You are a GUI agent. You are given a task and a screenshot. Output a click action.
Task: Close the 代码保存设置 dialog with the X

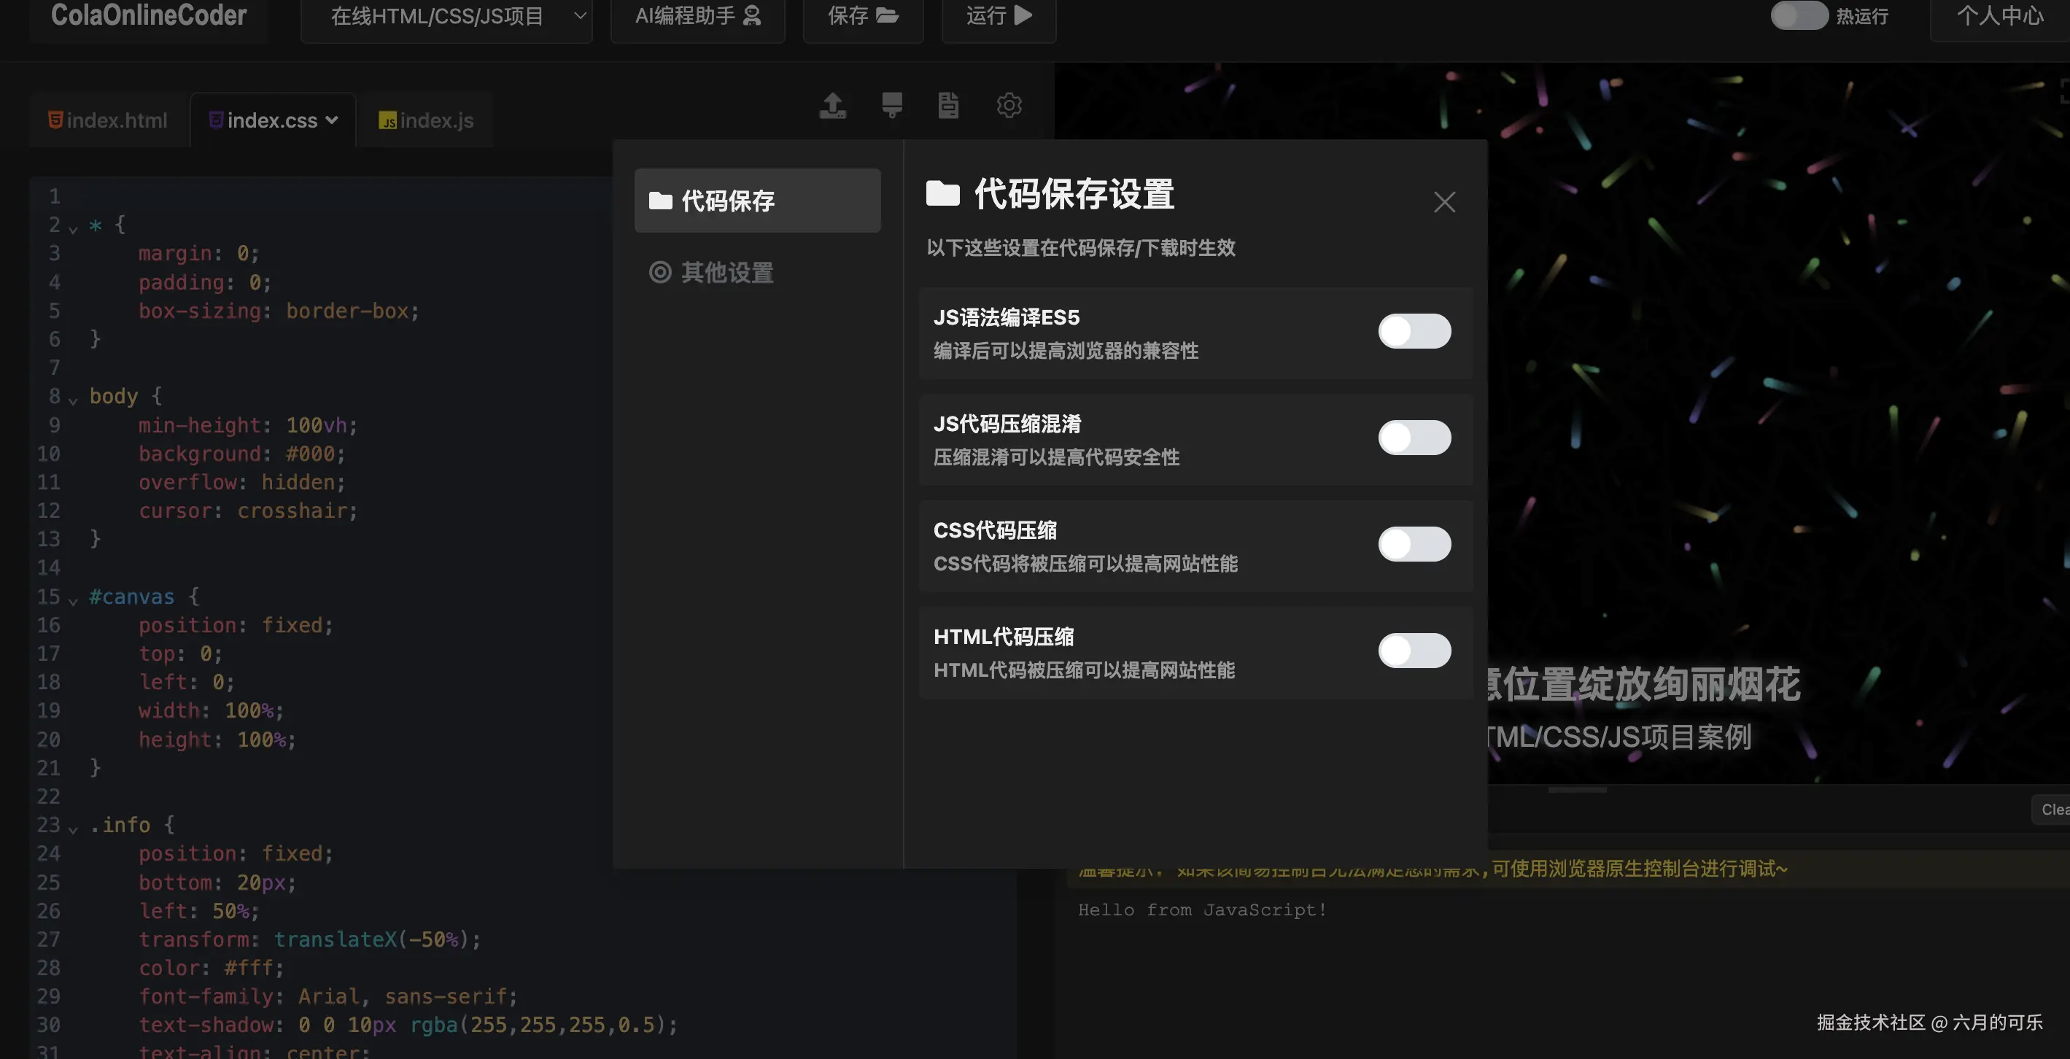pyautogui.click(x=1444, y=202)
